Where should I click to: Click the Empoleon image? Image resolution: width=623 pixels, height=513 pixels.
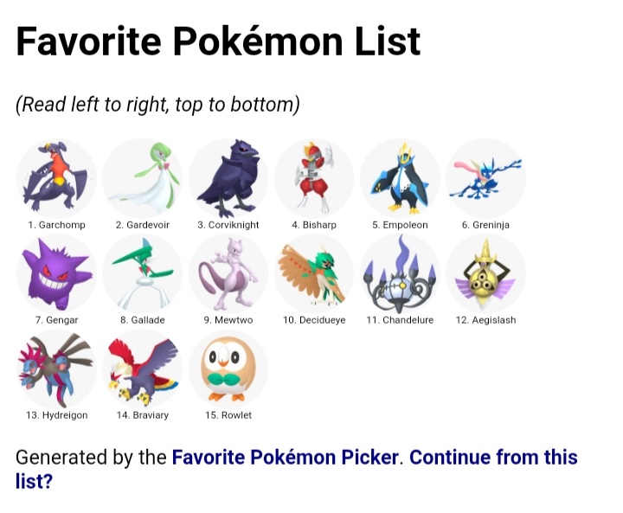pyautogui.click(x=400, y=177)
